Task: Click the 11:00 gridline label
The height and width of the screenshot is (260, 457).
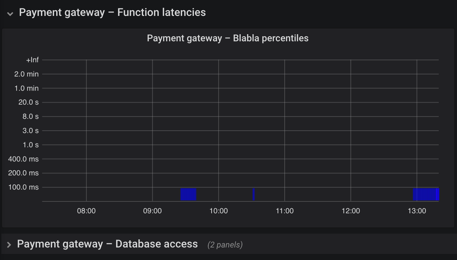Action: 285,211
